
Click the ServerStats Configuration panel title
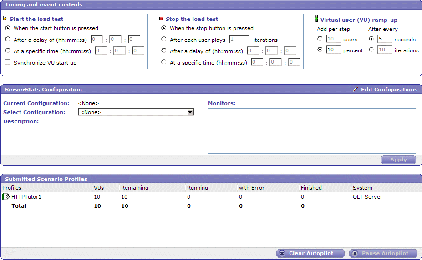(43, 90)
